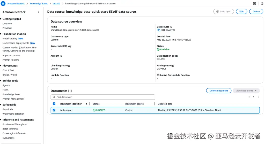Image resolution: width=265 pixels, height=144 pixels.
Task: Click the Delete data source button
Action: (x=256, y=11)
